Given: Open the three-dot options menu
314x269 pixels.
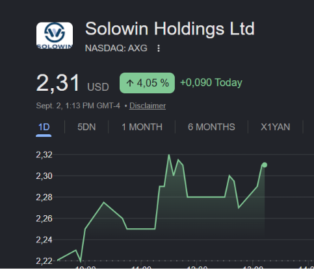Looking at the screenshot, I should (159, 48).
